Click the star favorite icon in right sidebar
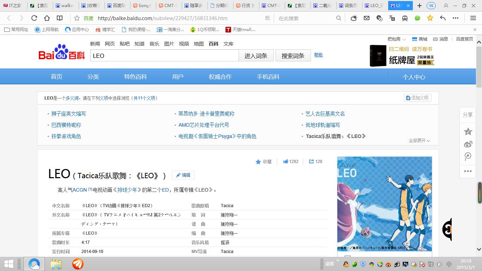482x271 pixels. [x=468, y=132]
